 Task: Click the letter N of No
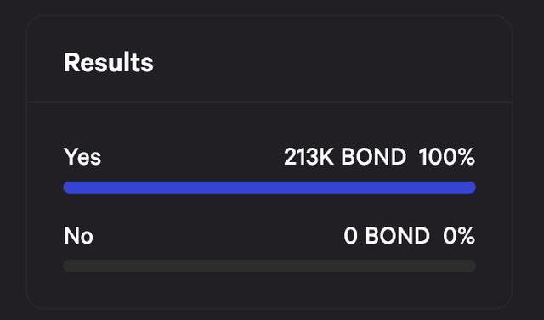click(x=71, y=236)
